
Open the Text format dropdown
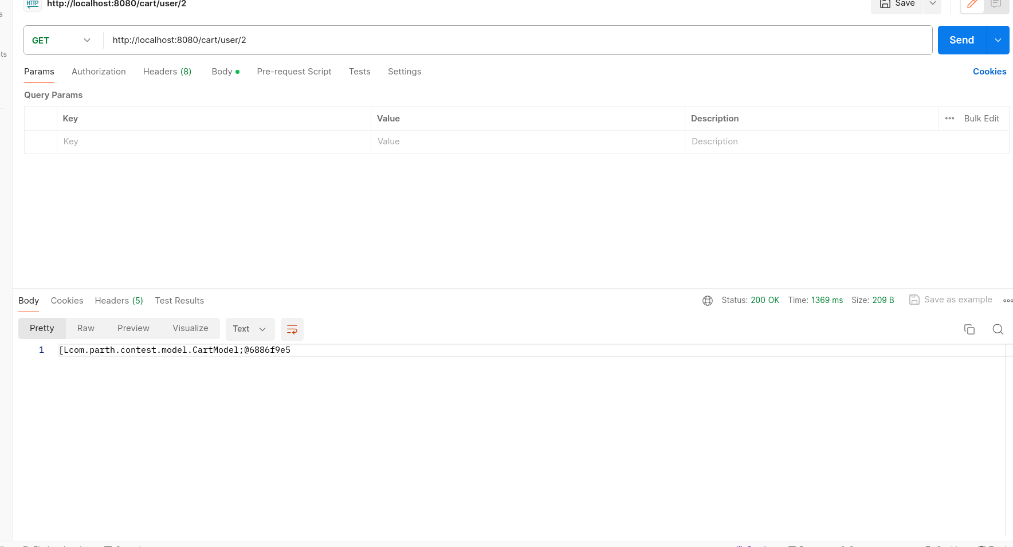coord(250,329)
